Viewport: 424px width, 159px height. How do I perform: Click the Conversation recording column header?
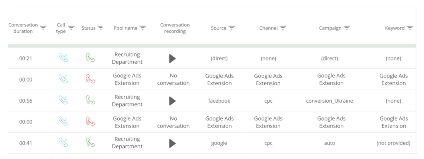(x=175, y=28)
